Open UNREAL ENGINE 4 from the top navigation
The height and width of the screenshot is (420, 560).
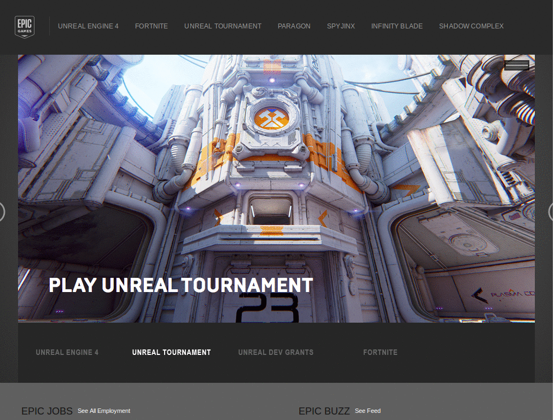click(88, 26)
